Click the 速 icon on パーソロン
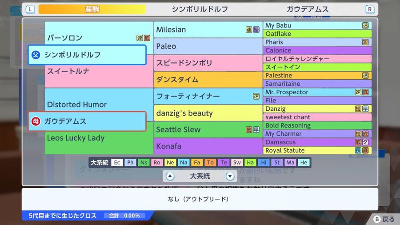Image resolution: width=400 pixels, height=225 pixels. click(140, 38)
